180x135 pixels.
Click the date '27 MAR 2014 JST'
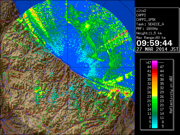pos(157,49)
